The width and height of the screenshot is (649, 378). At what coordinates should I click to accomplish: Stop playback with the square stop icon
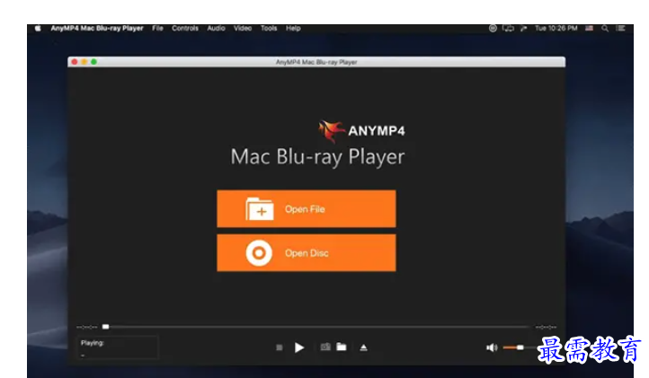tap(280, 347)
